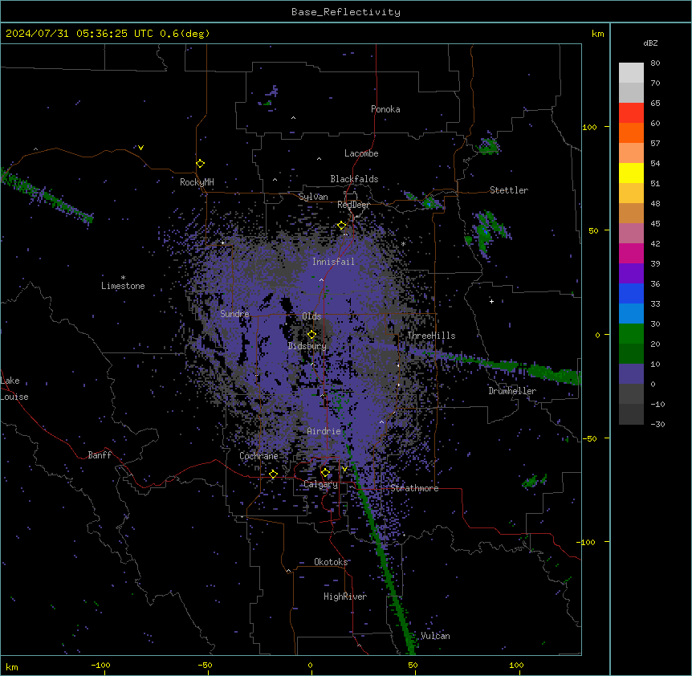This screenshot has width=692, height=676.
Task: Click the Calgary label
Action: (x=320, y=484)
